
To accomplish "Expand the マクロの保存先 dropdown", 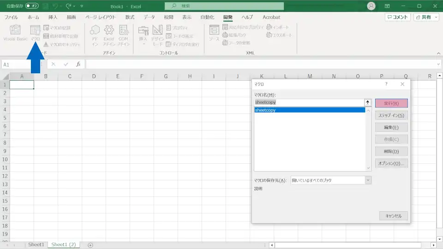I will coord(368,180).
